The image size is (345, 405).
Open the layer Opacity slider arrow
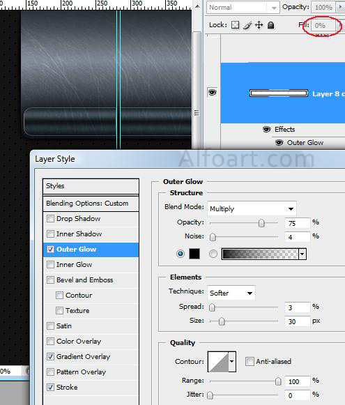point(340,7)
